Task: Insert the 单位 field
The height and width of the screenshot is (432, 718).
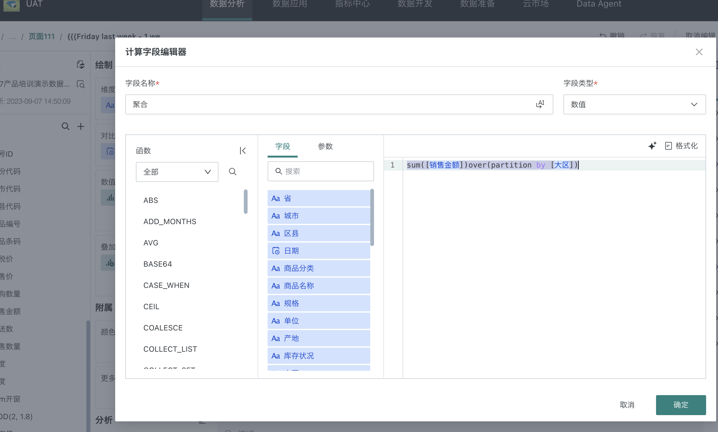Action: tap(319, 321)
